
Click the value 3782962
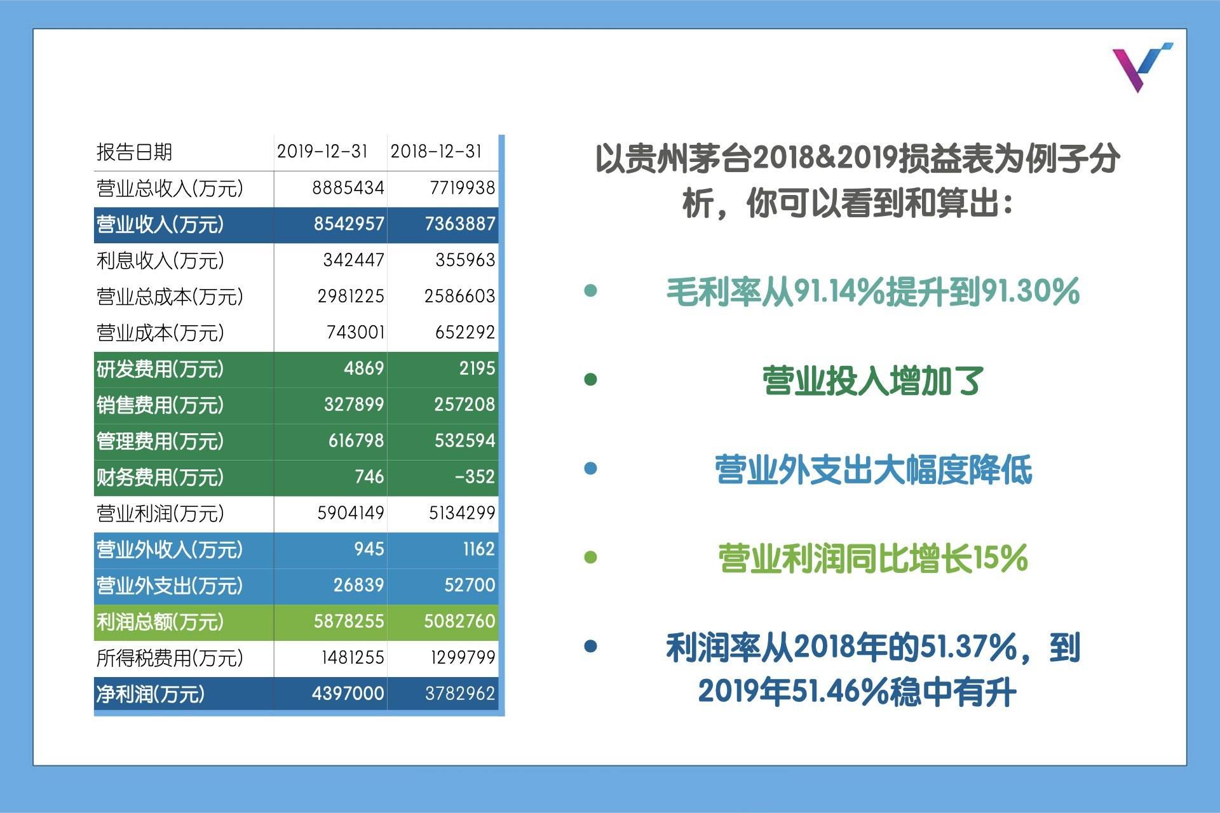(x=460, y=694)
